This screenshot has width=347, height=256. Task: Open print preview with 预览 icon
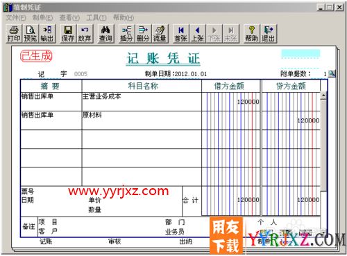[31, 34]
